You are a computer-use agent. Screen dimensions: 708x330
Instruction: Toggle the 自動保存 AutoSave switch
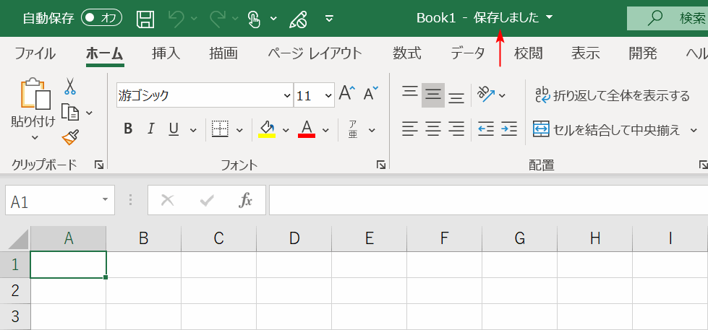(x=101, y=18)
